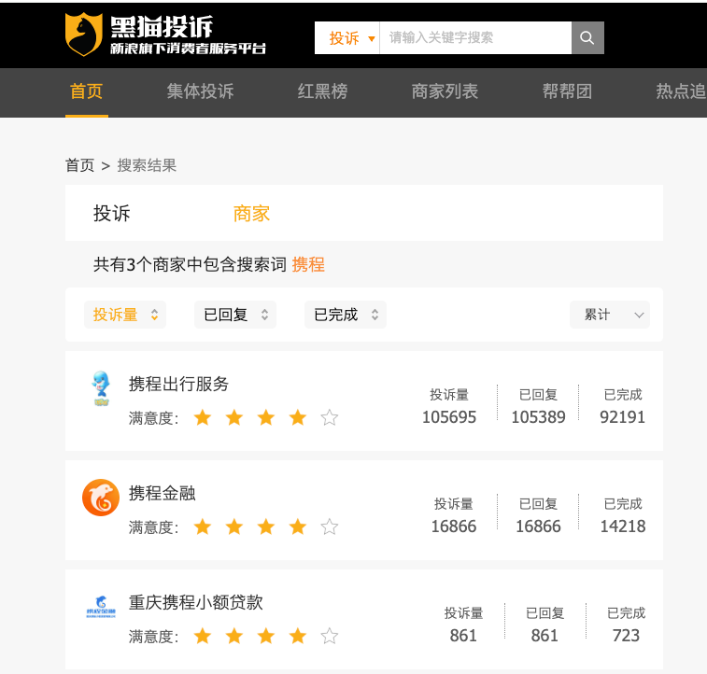
Task: Open the 投诉 search type dropdown
Action: (347, 38)
